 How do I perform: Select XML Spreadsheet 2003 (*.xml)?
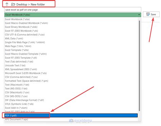[21, 69]
